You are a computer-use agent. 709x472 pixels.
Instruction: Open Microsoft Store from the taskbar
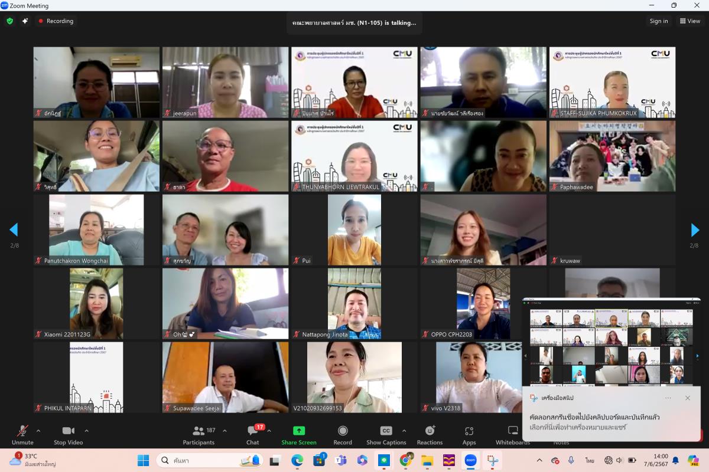319,460
